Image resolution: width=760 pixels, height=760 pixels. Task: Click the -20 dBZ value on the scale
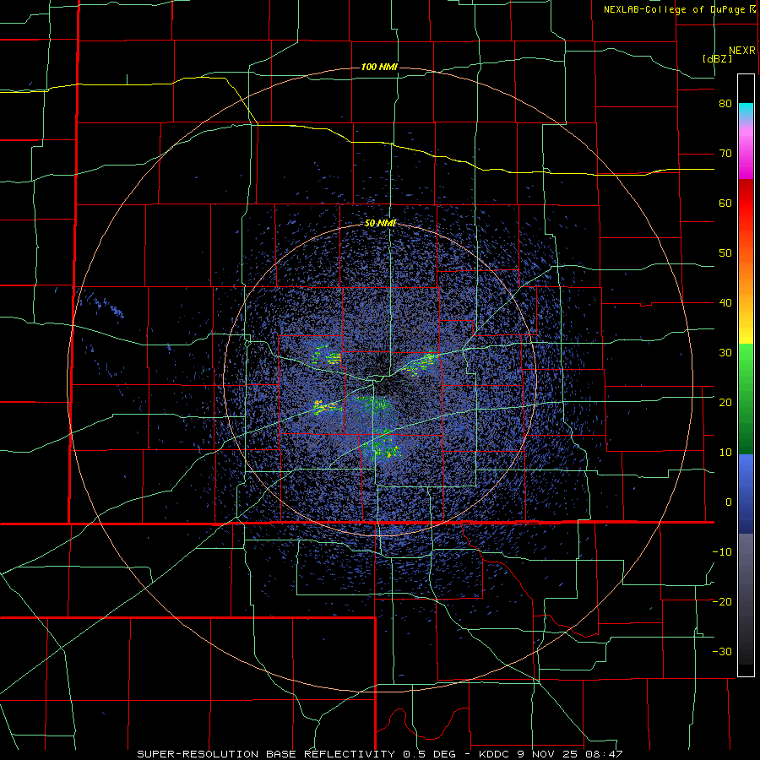tap(722, 602)
